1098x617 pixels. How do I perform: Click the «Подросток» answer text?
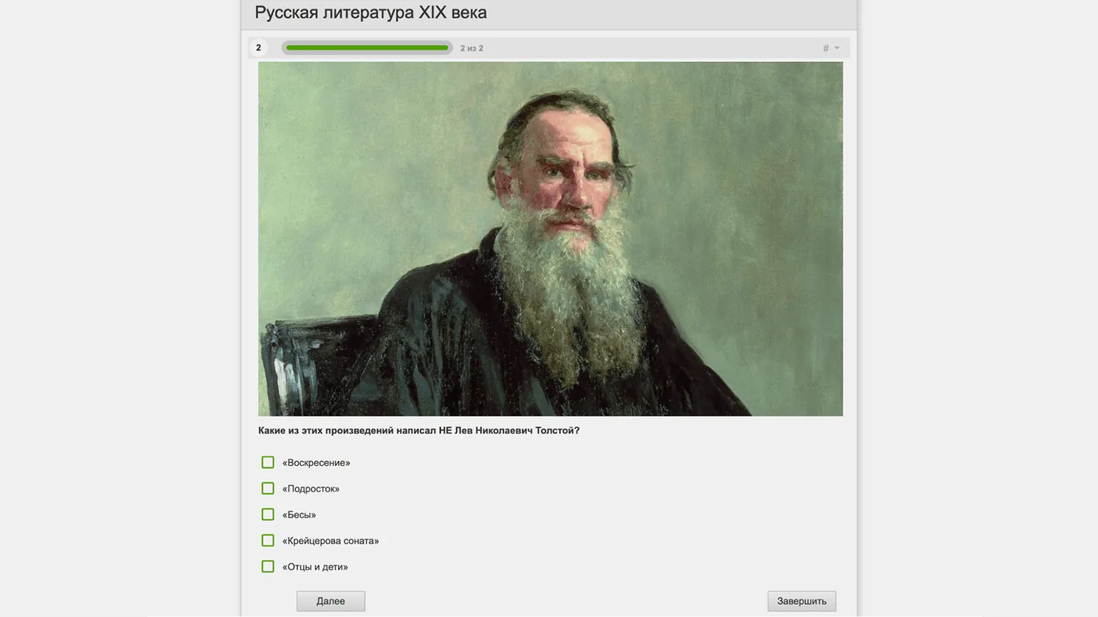tap(311, 489)
